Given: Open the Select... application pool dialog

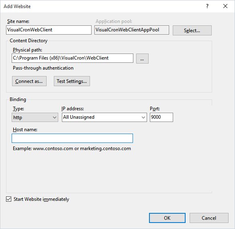Looking at the screenshot, I should (x=192, y=31).
